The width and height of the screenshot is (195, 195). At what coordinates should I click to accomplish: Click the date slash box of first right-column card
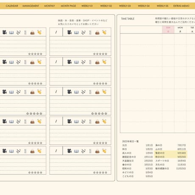(56, 32)
